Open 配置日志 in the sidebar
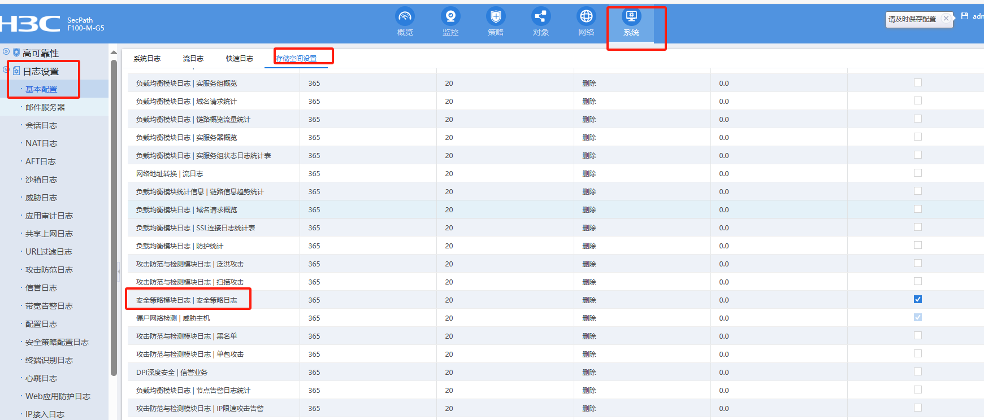The width and height of the screenshot is (984, 420). (x=41, y=324)
